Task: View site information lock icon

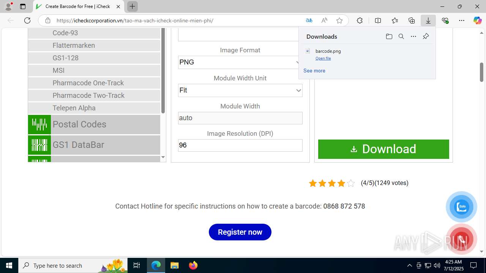Action: 47,20
